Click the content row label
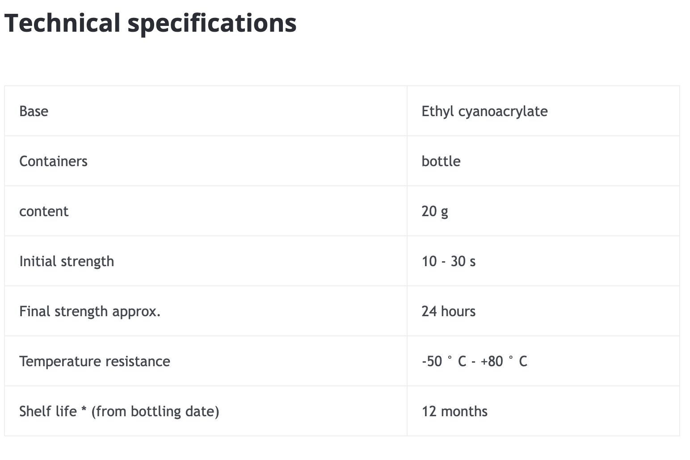Screen dimensions: 690x460 tap(44, 211)
